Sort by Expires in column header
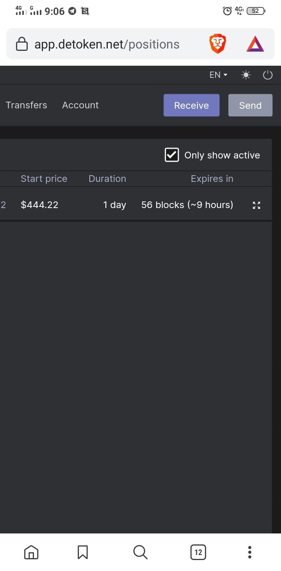This screenshot has width=281, height=571. click(212, 179)
